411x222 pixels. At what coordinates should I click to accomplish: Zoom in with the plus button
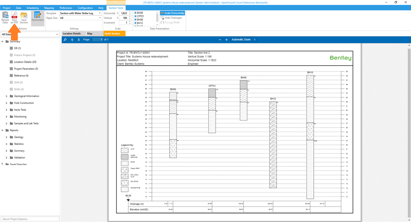tap(226, 40)
